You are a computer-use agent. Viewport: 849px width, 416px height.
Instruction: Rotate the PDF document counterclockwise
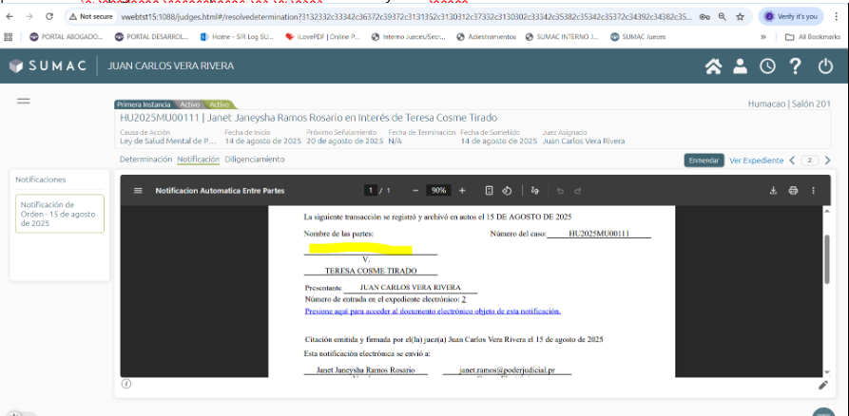click(508, 191)
